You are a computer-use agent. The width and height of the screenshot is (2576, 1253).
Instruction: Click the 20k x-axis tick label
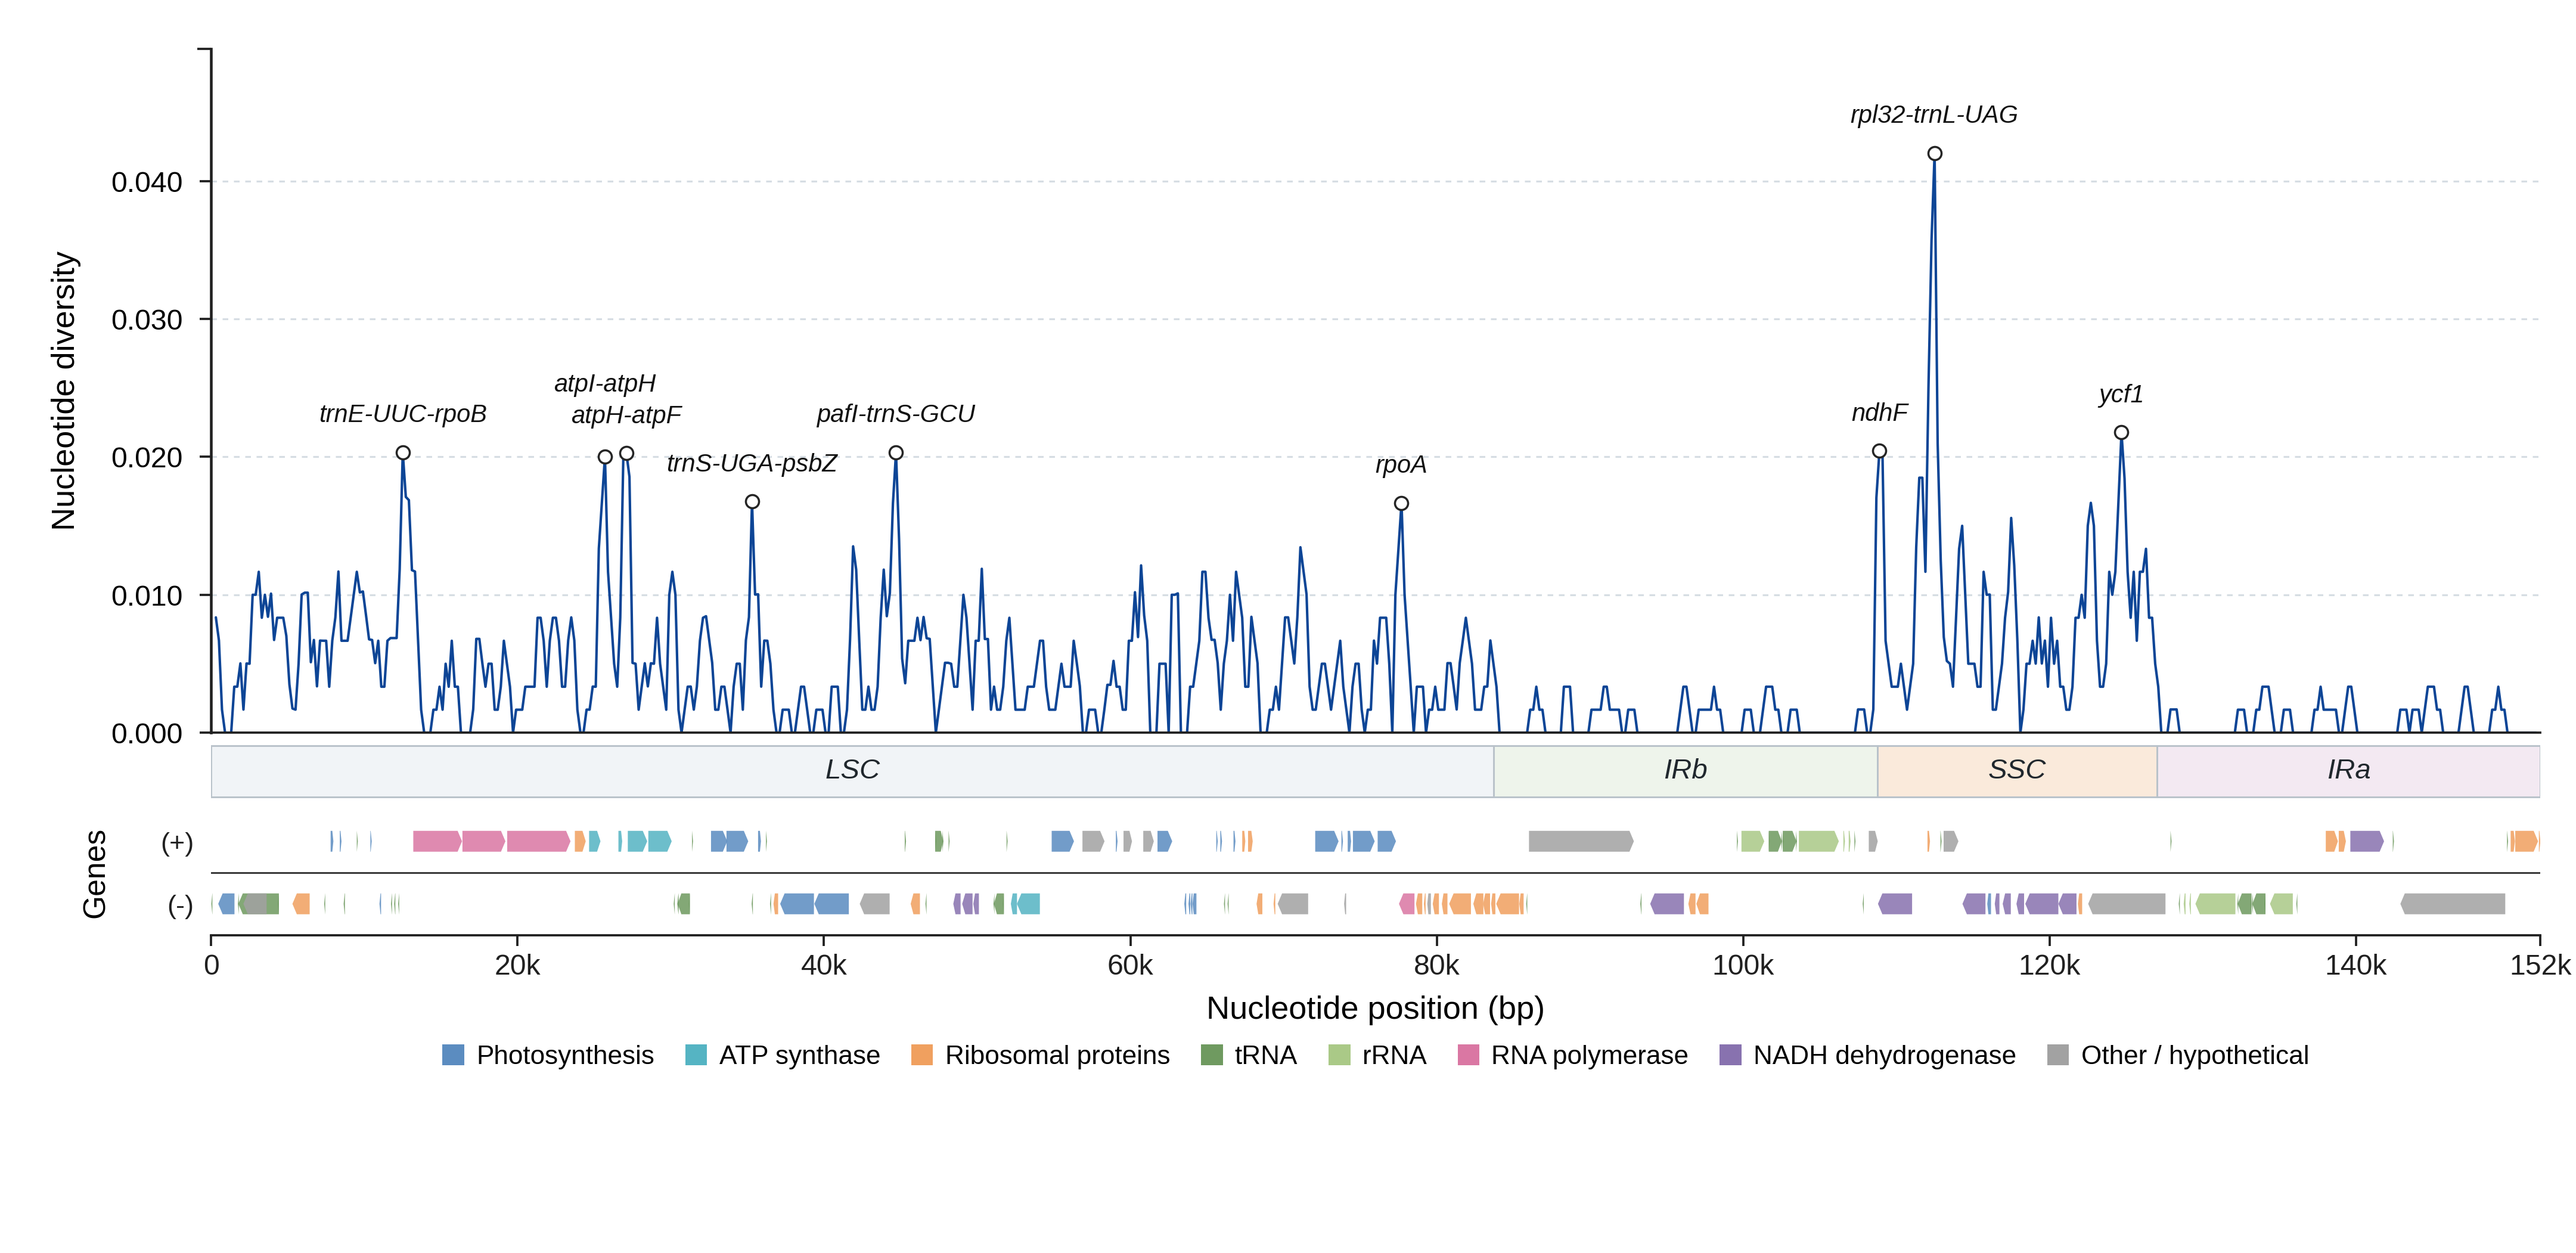coord(517,966)
